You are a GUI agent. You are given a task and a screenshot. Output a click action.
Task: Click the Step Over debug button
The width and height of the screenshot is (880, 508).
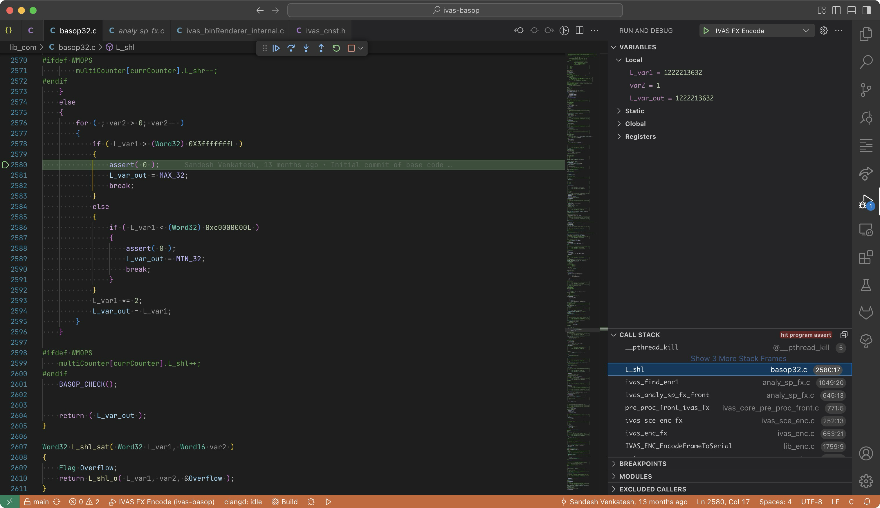tap(291, 48)
